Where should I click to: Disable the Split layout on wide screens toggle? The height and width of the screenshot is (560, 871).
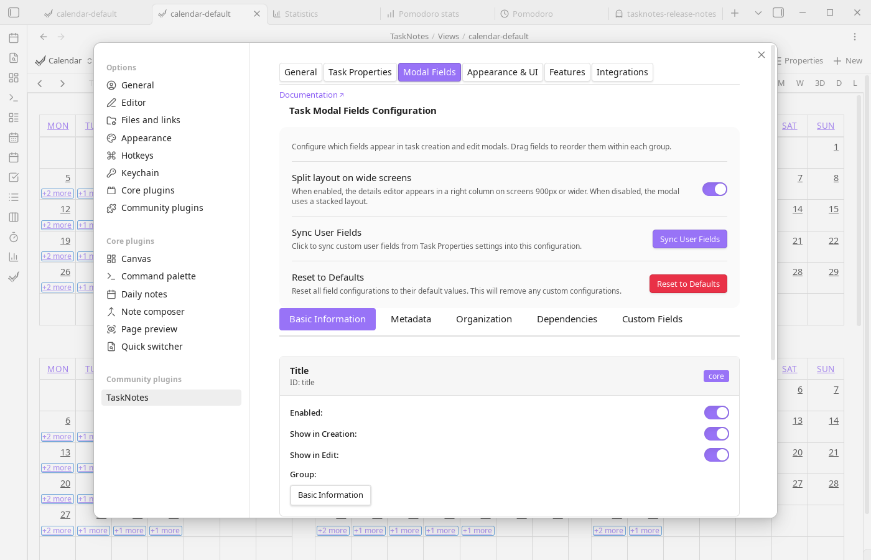click(x=714, y=189)
